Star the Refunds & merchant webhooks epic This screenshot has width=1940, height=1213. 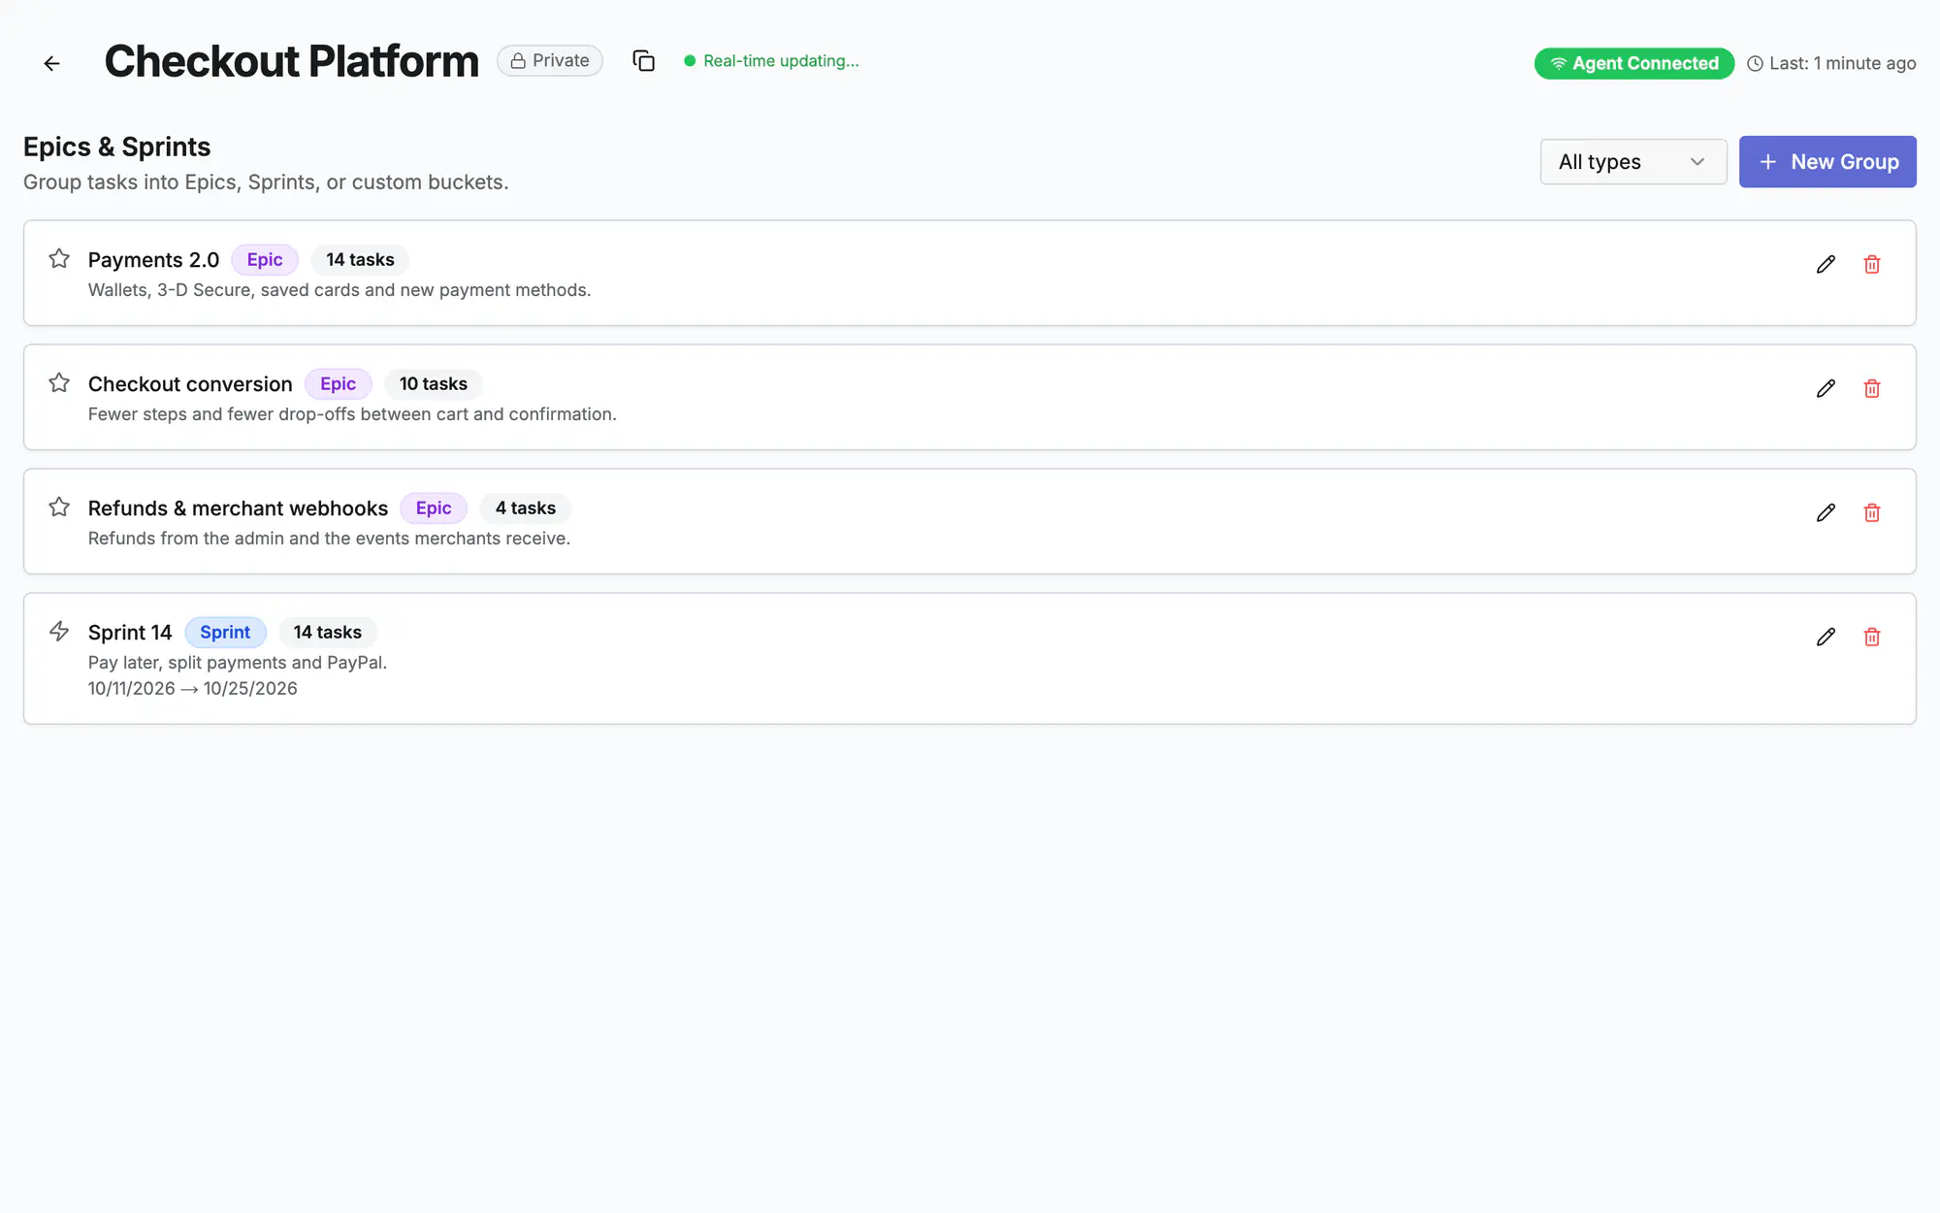pos(59,508)
